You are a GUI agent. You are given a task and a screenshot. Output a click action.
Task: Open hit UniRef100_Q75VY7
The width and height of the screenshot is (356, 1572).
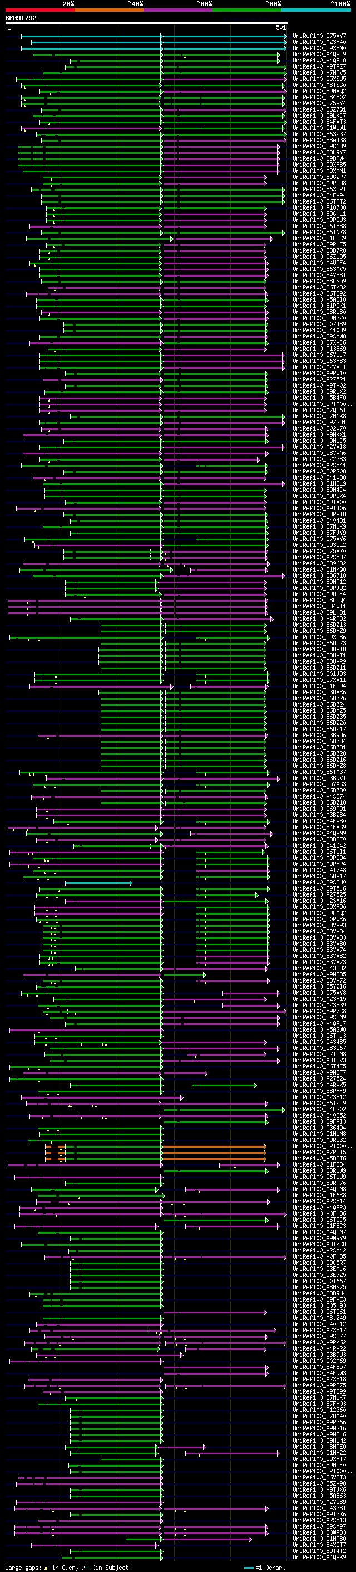click(319, 36)
